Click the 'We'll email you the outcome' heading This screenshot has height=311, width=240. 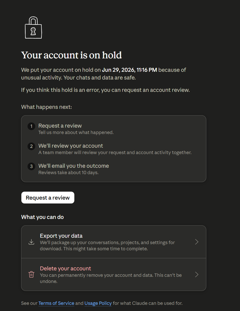[x=74, y=166]
